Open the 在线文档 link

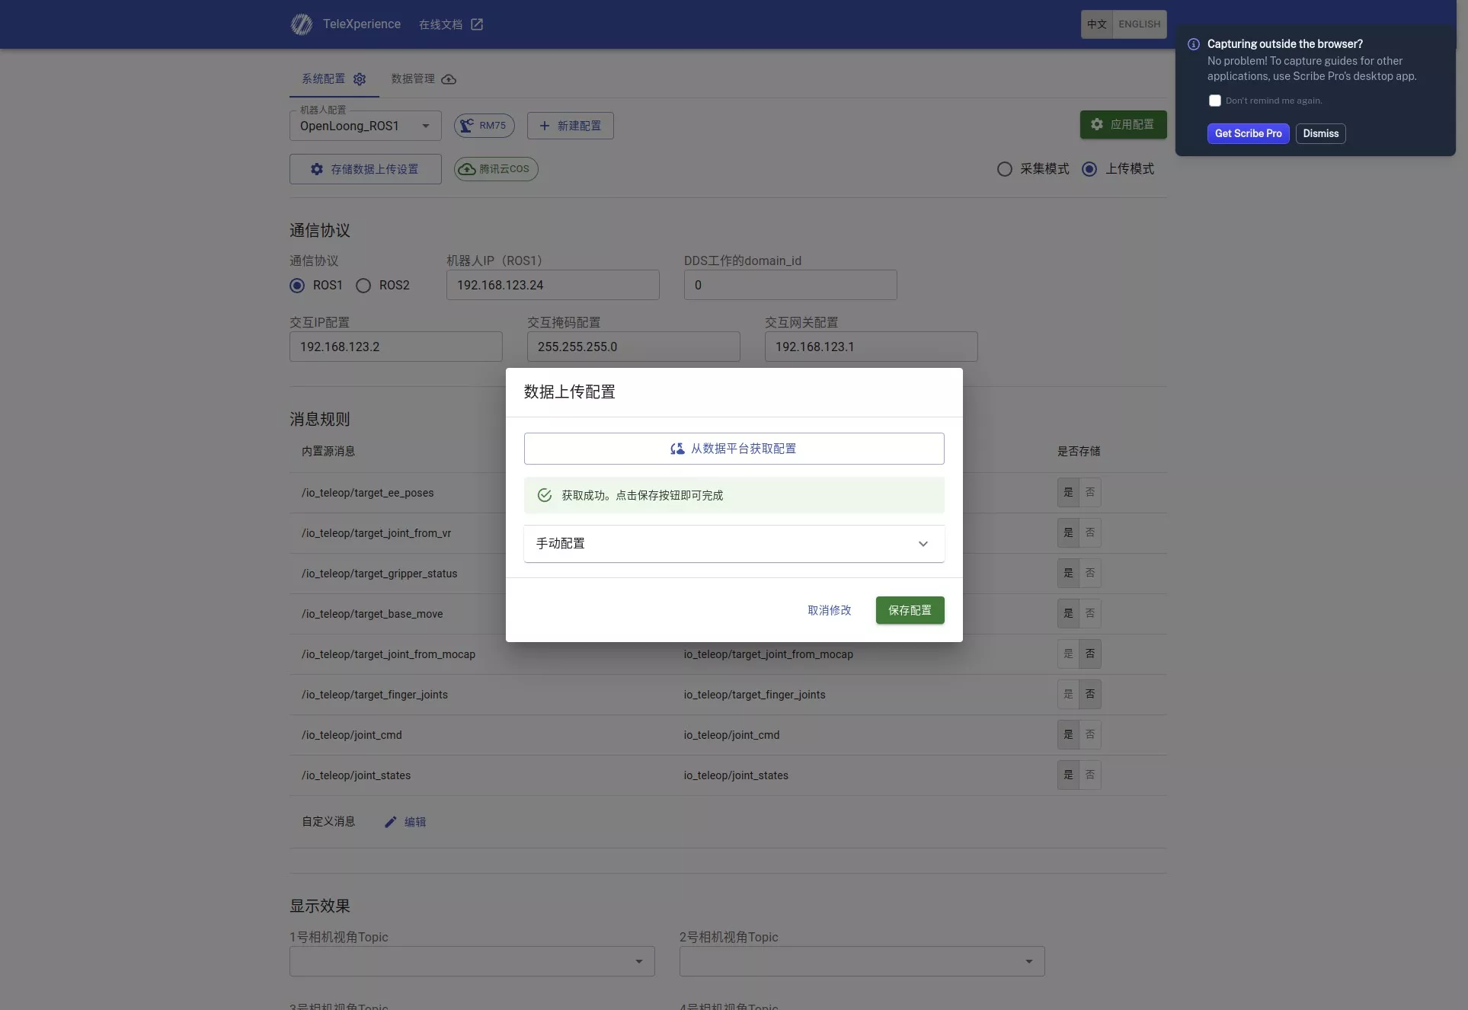click(451, 24)
